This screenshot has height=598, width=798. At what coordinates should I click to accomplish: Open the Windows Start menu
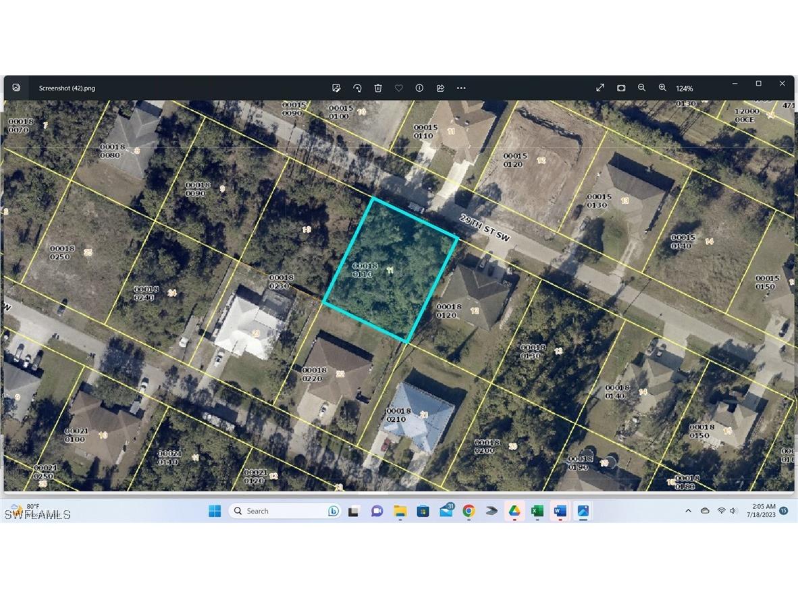pos(215,511)
